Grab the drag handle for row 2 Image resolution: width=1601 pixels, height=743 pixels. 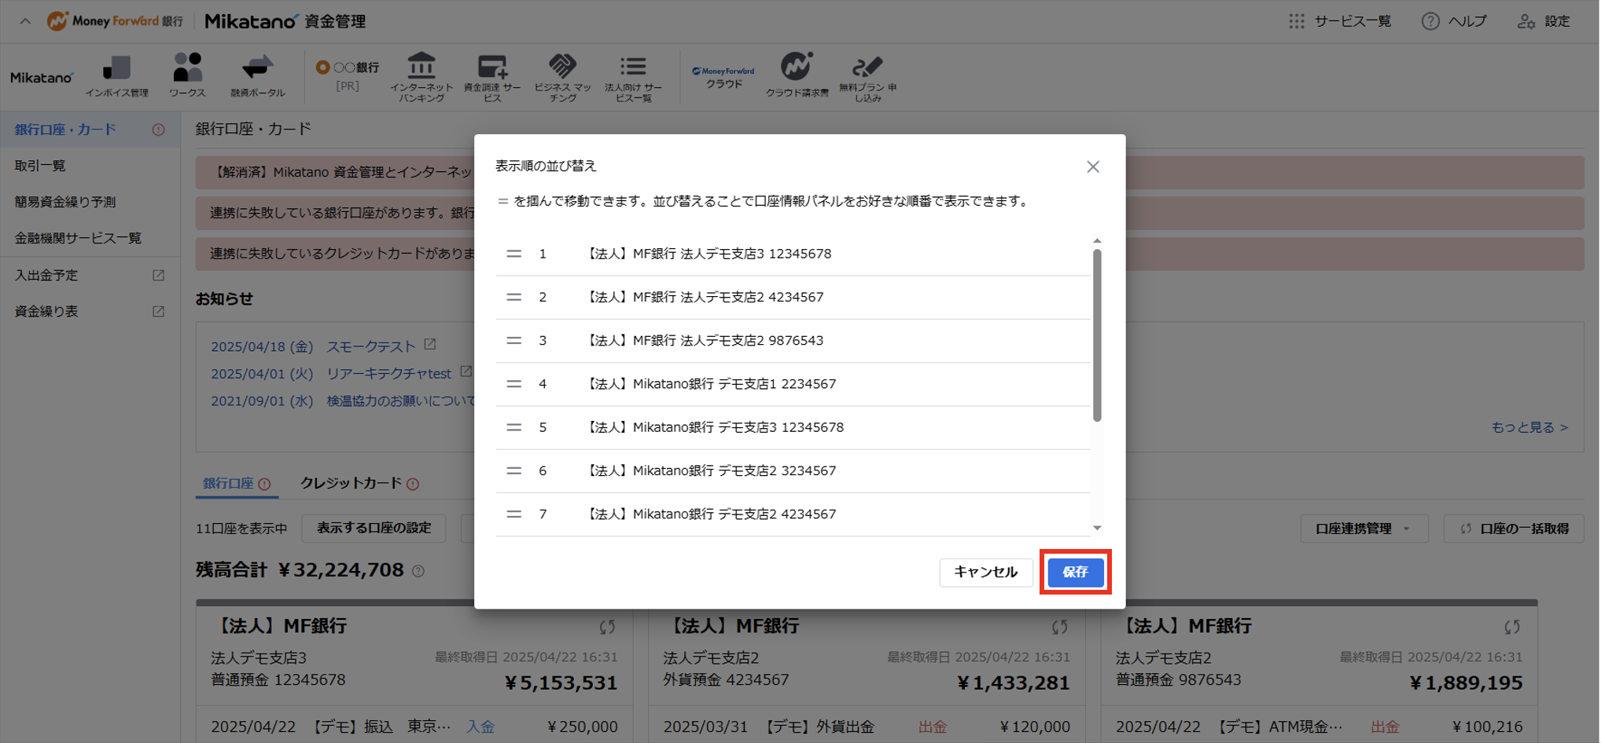tap(513, 297)
